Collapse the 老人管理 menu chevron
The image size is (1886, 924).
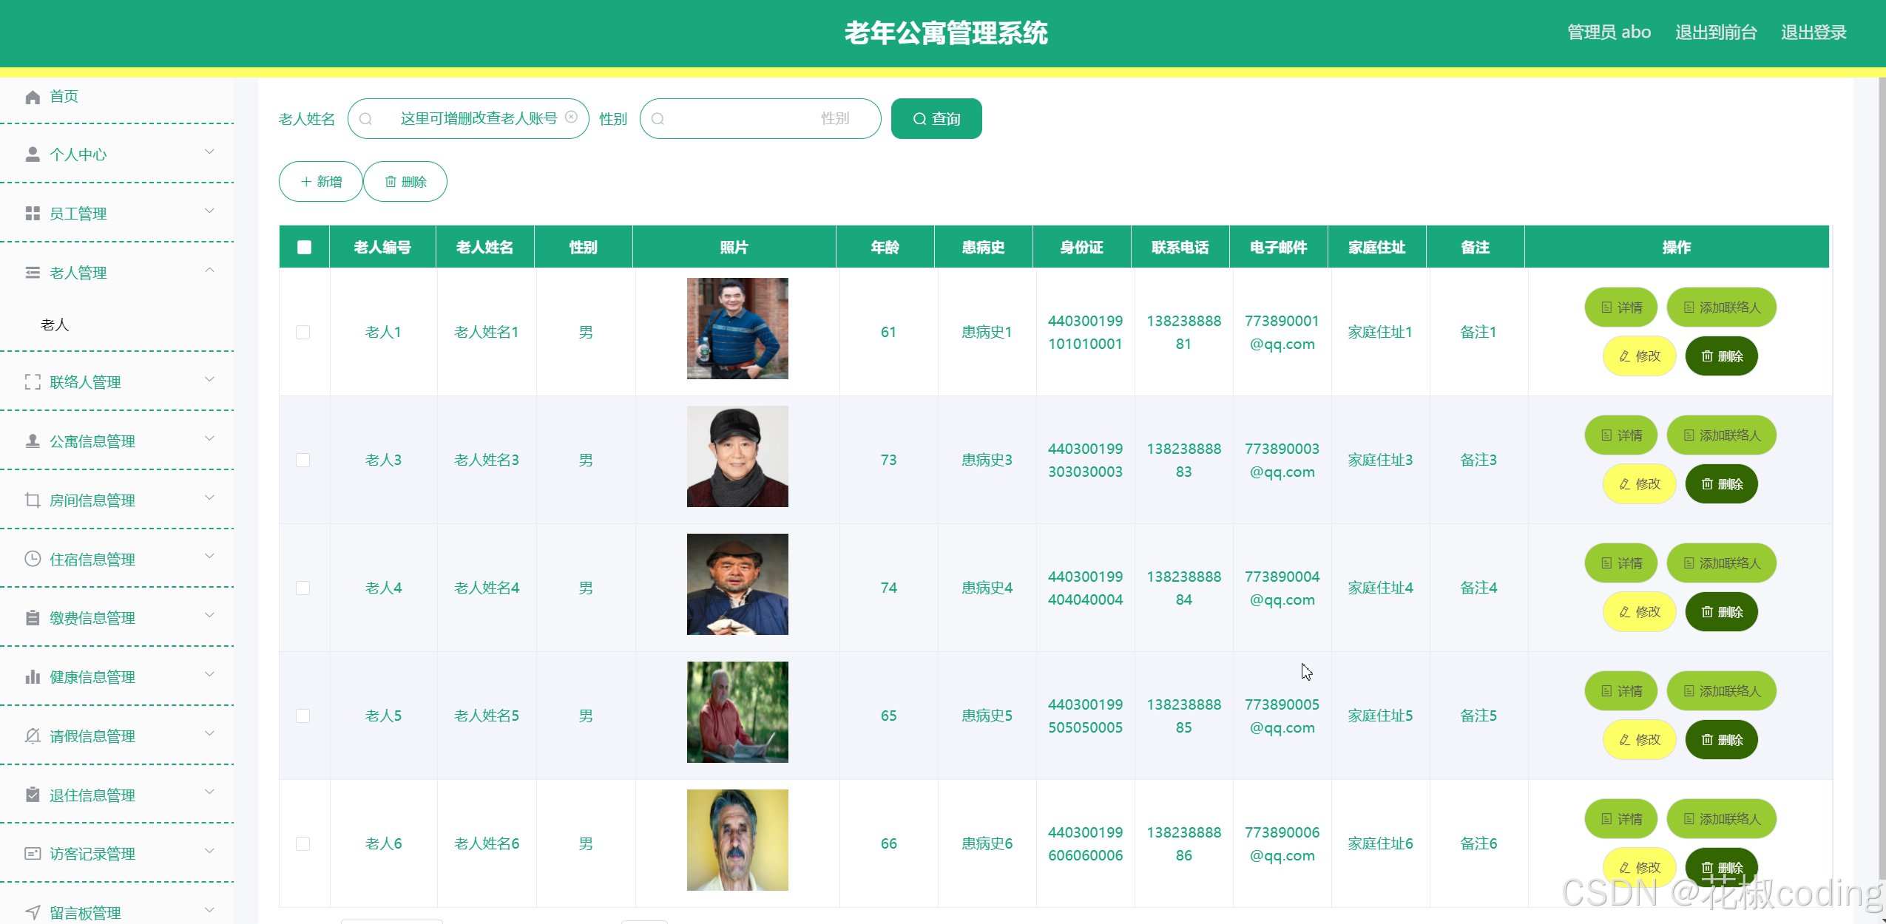click(x=210, y=271)
